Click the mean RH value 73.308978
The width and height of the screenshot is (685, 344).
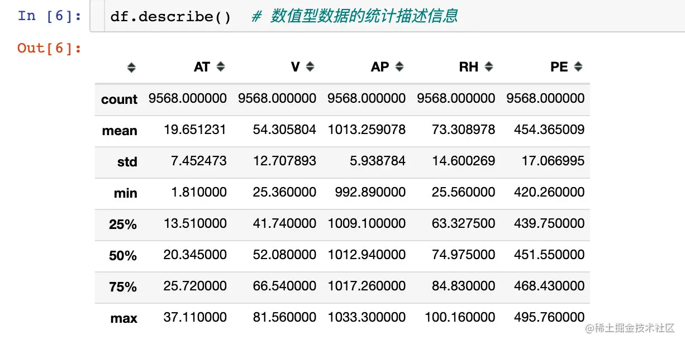pyautogui.click(x=463, y=130)
